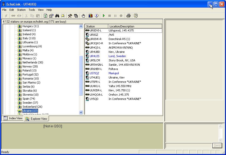Screen dimensions: 226x155
Task: Click the Copy icon in toolbar
Action: pos(32,16)
